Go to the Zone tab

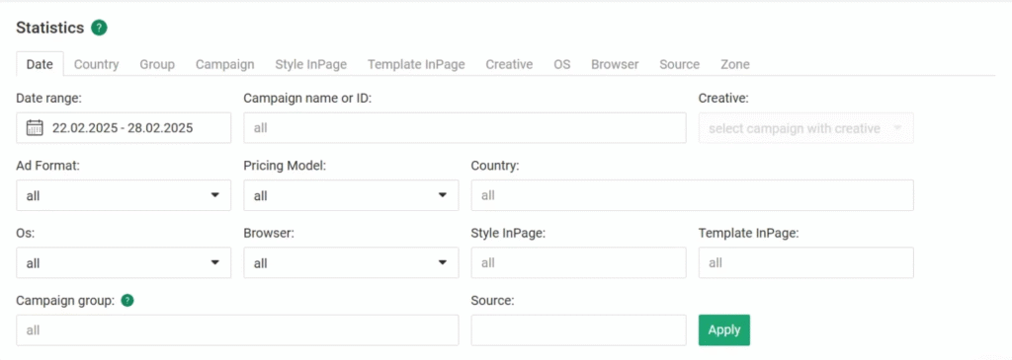pos(735,64)
